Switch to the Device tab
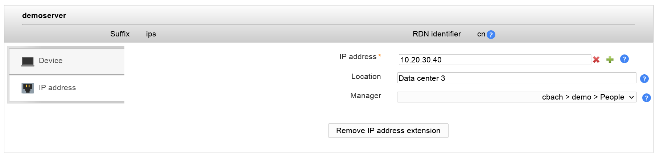The height and width of the screenshot is (158, 660). pyautogui.click(x=50, y=61)
